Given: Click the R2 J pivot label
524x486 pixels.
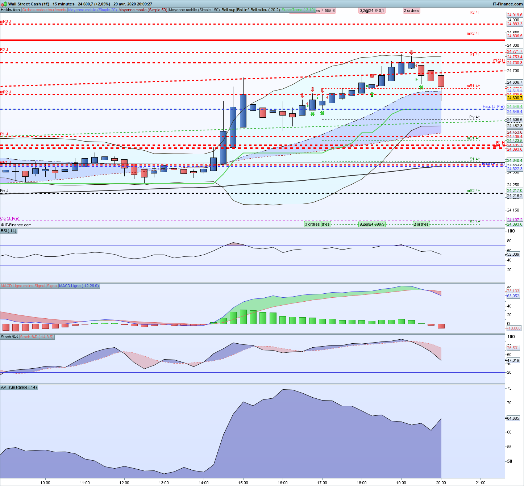Looking at the screenshot, I should click(x=4, y=50).
